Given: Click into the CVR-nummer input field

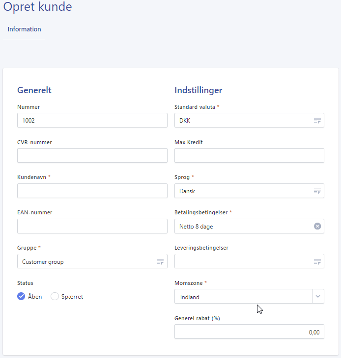Looking at the screenshot, I should (x=92, y=155).
